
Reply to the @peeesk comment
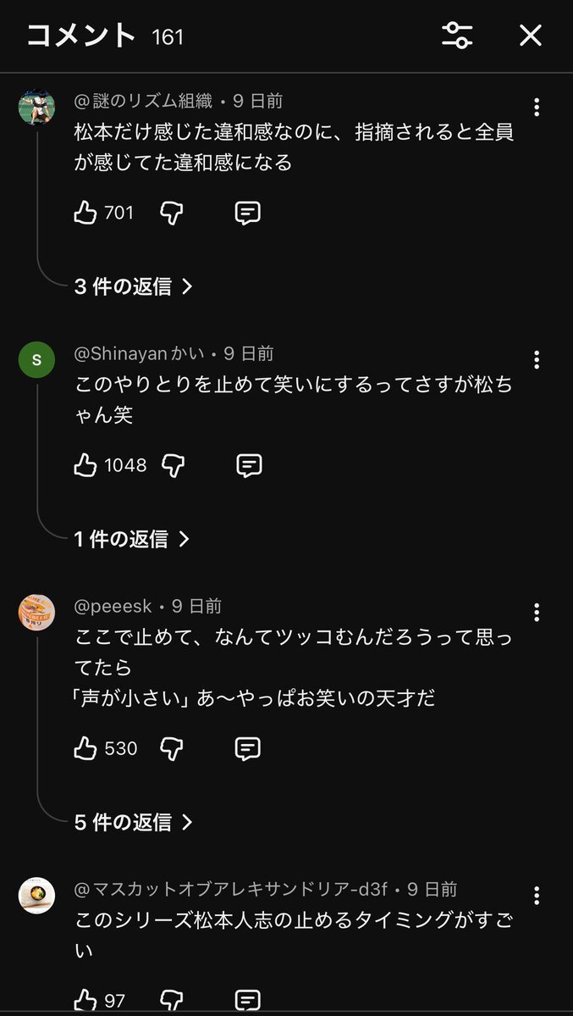247,748
